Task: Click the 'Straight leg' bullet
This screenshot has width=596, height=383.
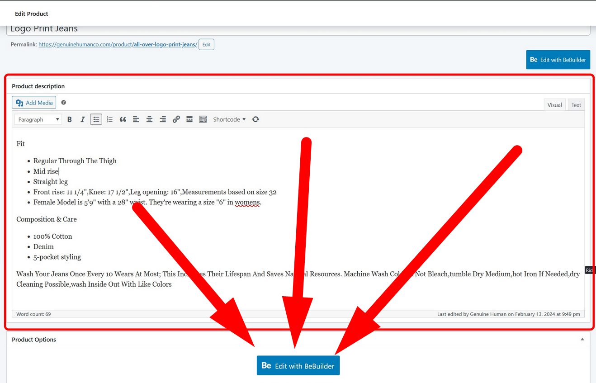Action: coord(51,182)
